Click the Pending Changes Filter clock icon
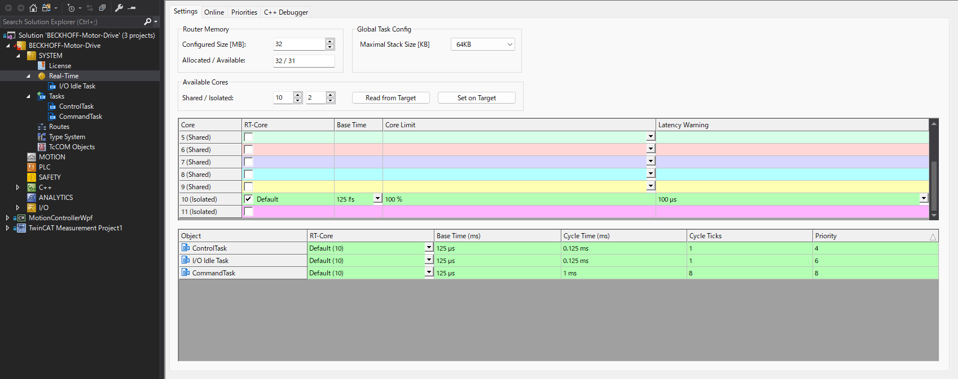Viewport: 958px width, 379px height. [x=71, y=8]
